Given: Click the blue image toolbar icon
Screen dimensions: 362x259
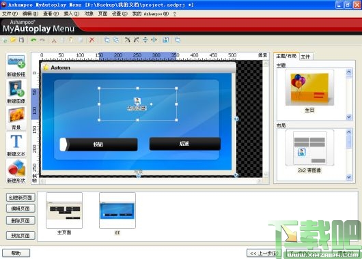Looking at the screenshot, I should 166,40.
